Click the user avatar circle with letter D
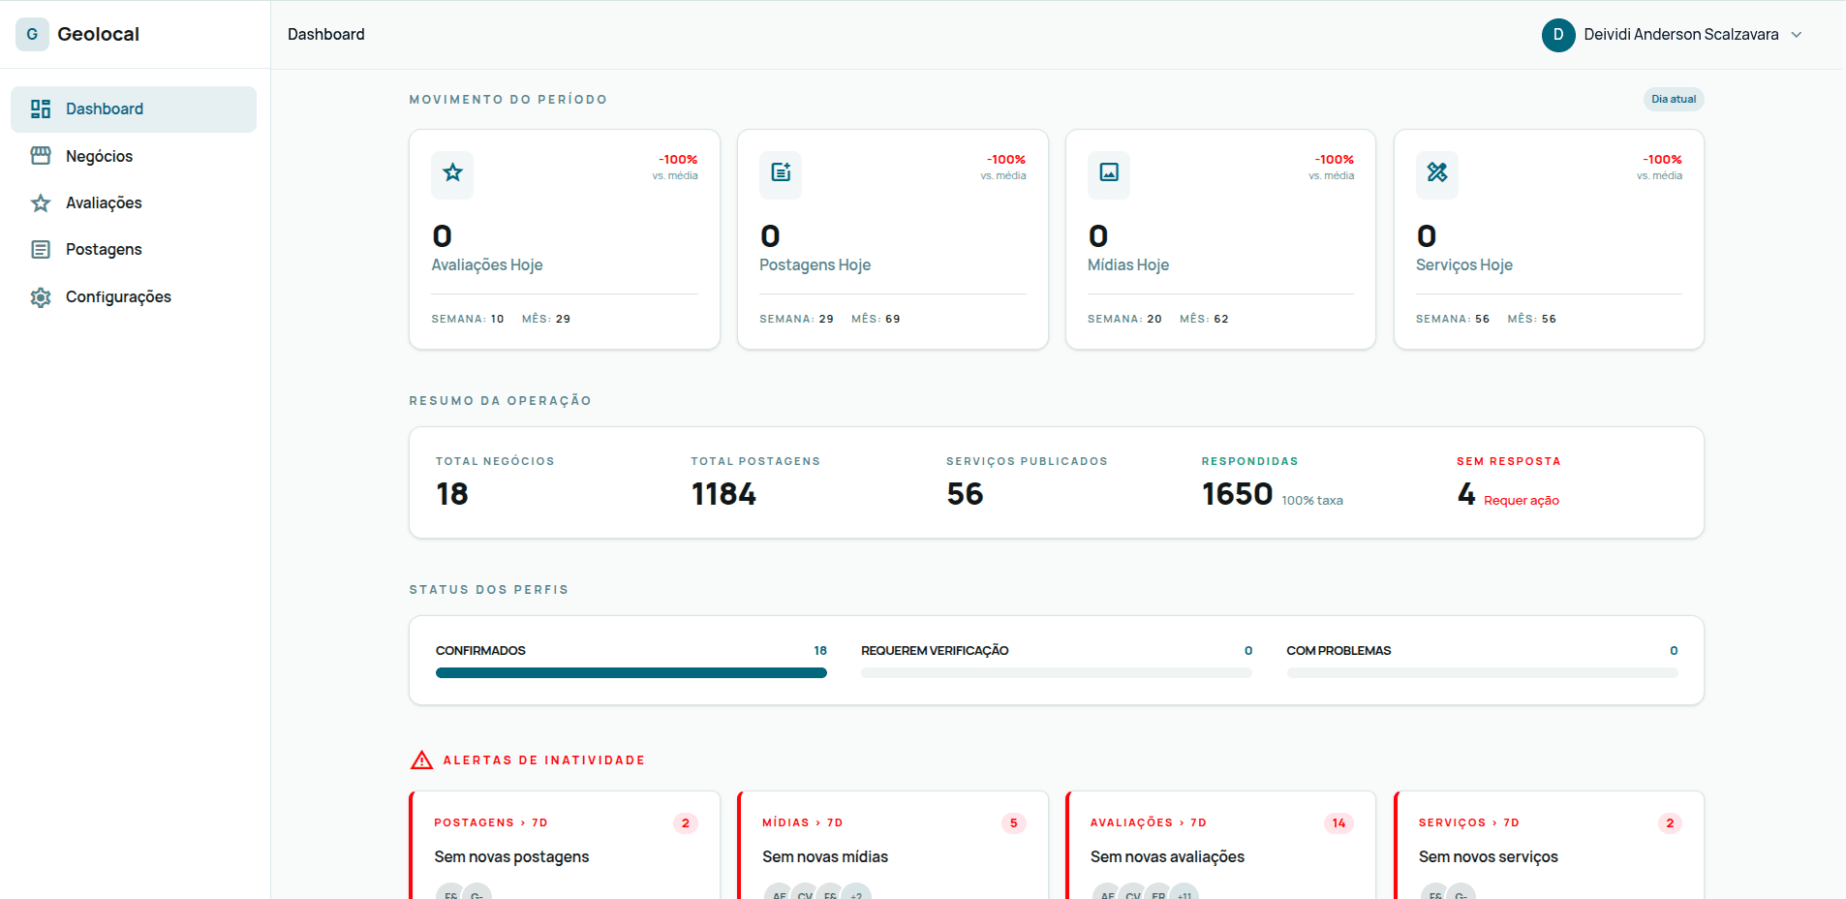The image size is (1846, 899). [1558, 35]
